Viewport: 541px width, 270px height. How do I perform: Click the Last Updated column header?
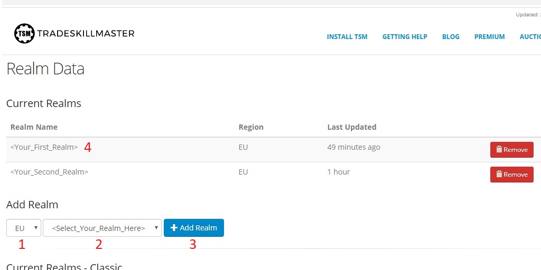(351, 127)
